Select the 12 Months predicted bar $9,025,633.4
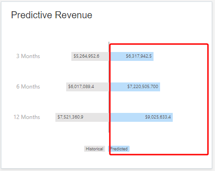The height and width of the screenshot is (171, 215). tap(141, 117)
